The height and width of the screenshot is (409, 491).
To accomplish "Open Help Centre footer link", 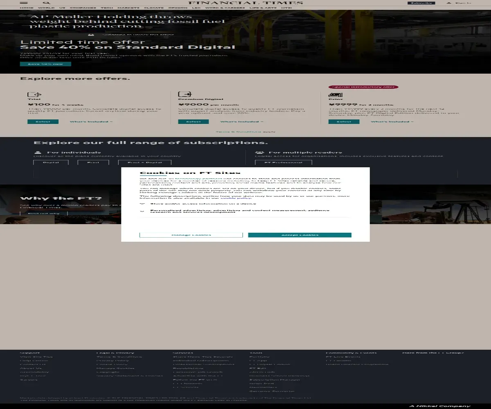I will [34, 360].
